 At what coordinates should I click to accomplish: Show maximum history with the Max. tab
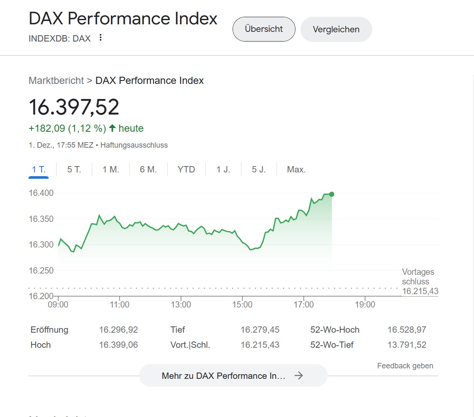[296, 169]
